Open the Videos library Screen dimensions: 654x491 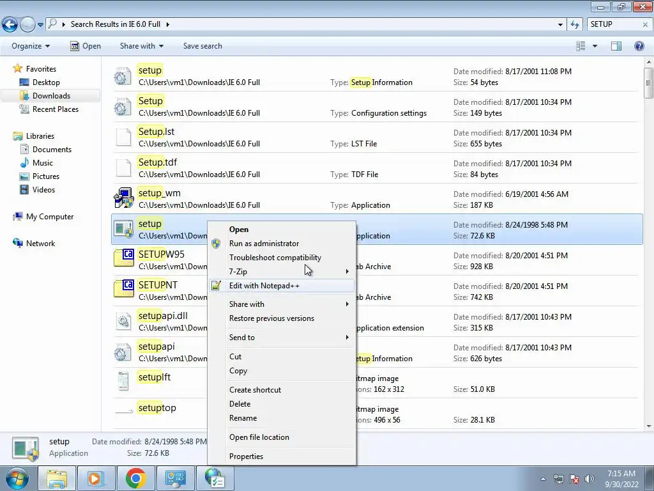tap(43, 189)
